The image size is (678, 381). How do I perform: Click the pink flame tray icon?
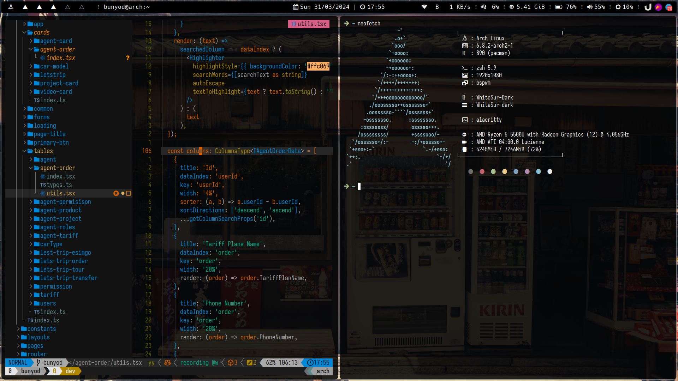pos(658,7)
